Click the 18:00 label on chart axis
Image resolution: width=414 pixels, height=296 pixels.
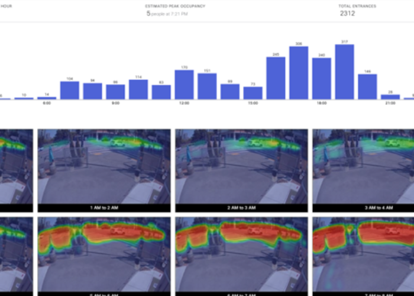(322, 103)
